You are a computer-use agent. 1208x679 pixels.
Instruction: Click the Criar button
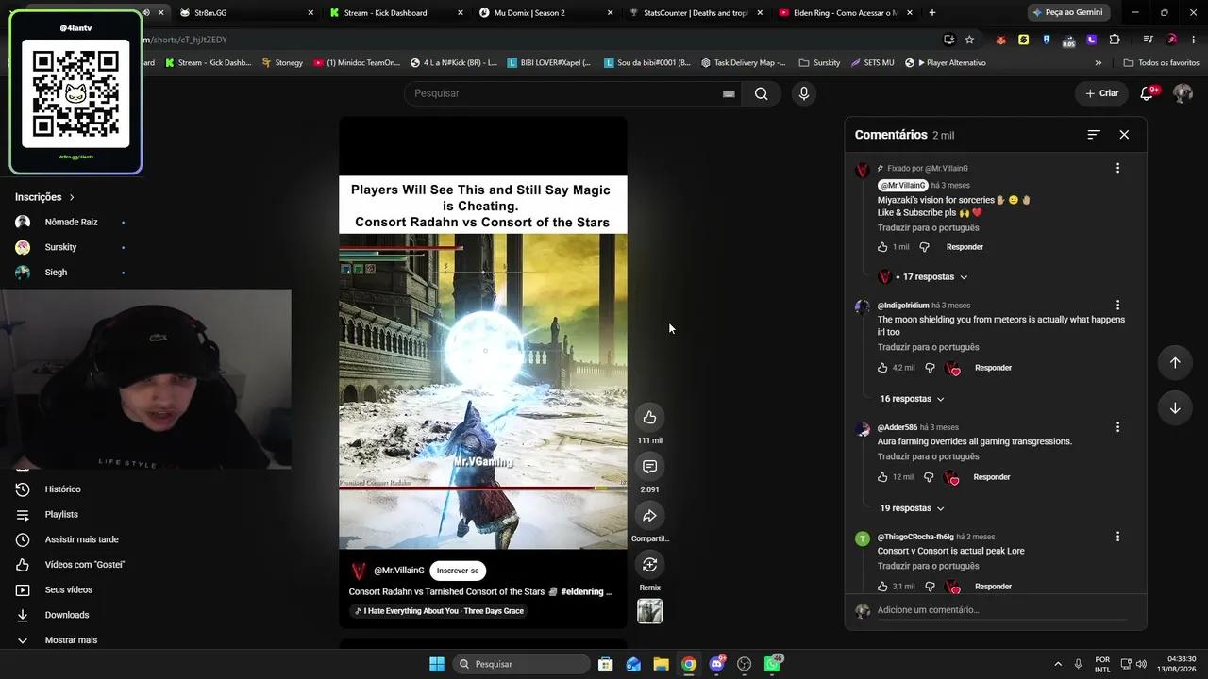[x=1101, y=93]
